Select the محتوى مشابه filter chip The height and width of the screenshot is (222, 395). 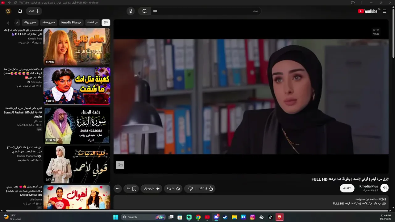49,23
